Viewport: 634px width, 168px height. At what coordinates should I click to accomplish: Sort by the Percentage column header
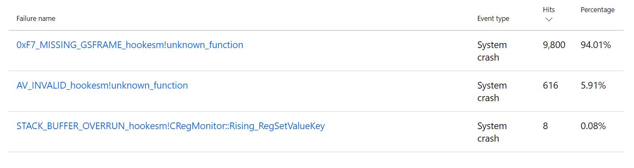pos(597,10)
